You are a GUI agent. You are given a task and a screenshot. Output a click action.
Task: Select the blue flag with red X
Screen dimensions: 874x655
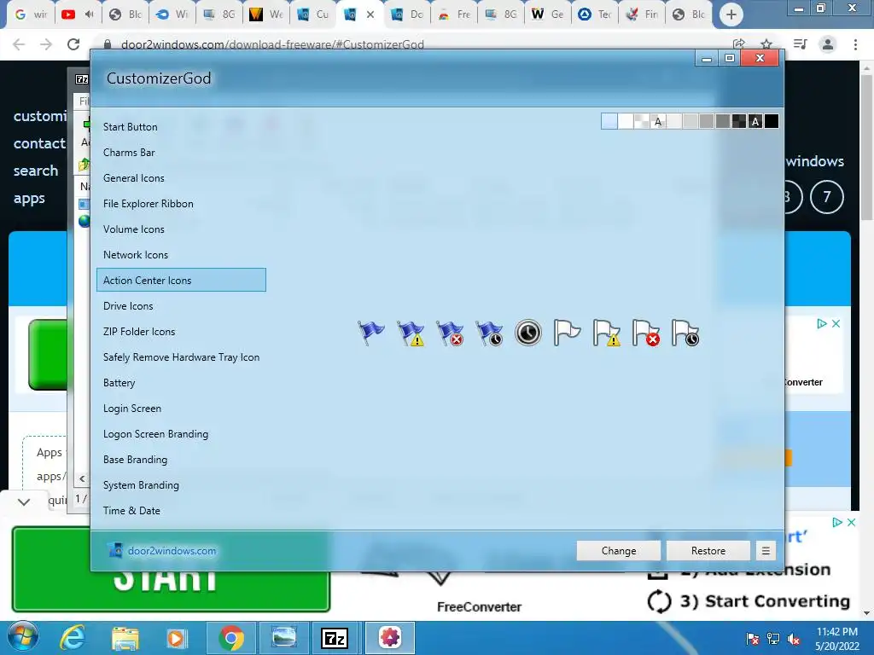pyautogui.click(x=450, y=333)
